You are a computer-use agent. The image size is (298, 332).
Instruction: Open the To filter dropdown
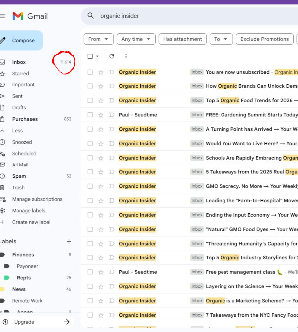pyautogui.click(x=221, y=39)
